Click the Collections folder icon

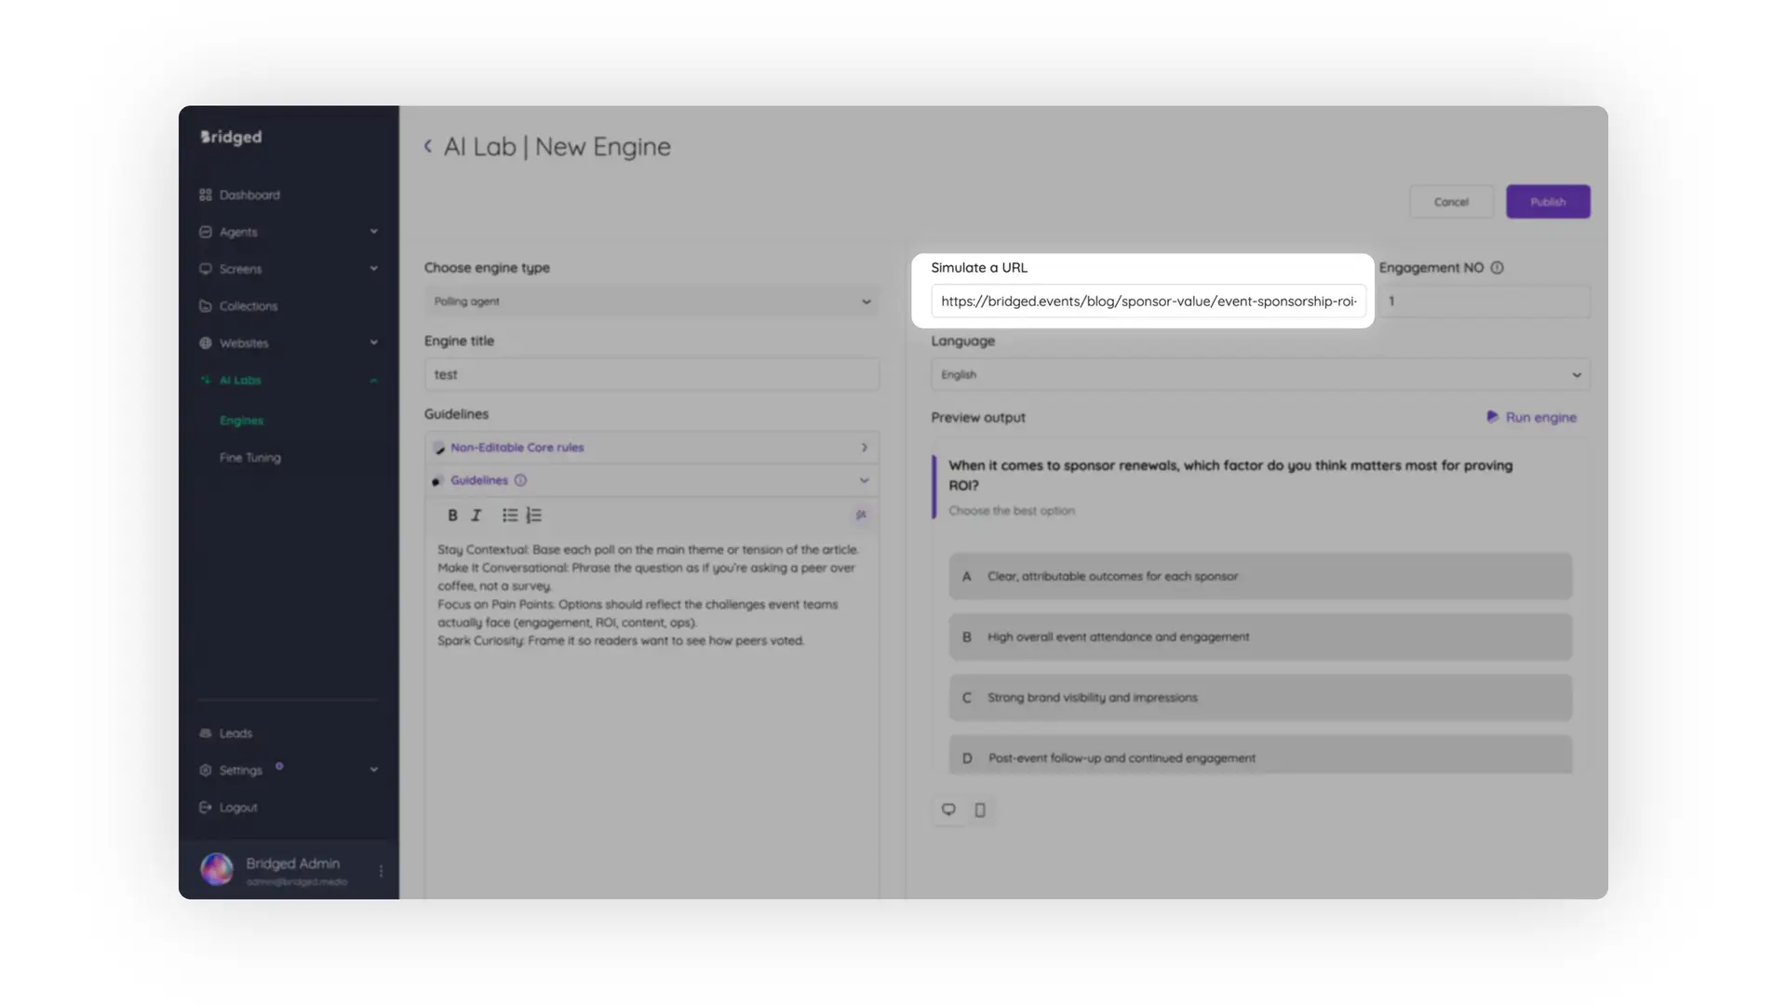(x=207, y=306)
